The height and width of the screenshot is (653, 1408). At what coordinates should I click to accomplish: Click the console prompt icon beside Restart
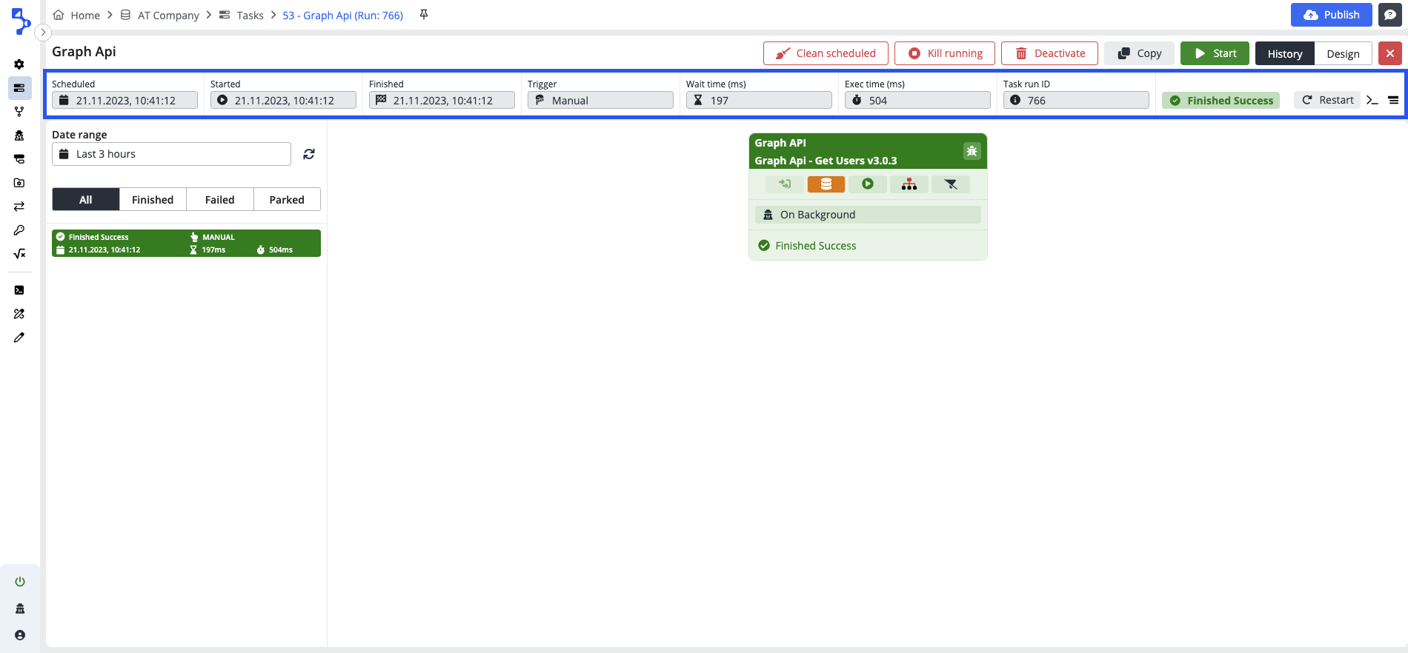tap(1372, 101)
